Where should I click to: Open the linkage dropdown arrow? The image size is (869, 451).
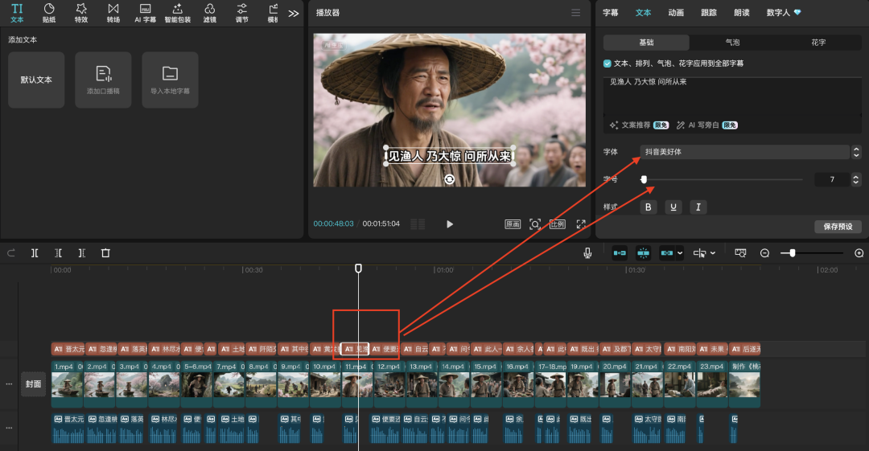pos(680,253)
